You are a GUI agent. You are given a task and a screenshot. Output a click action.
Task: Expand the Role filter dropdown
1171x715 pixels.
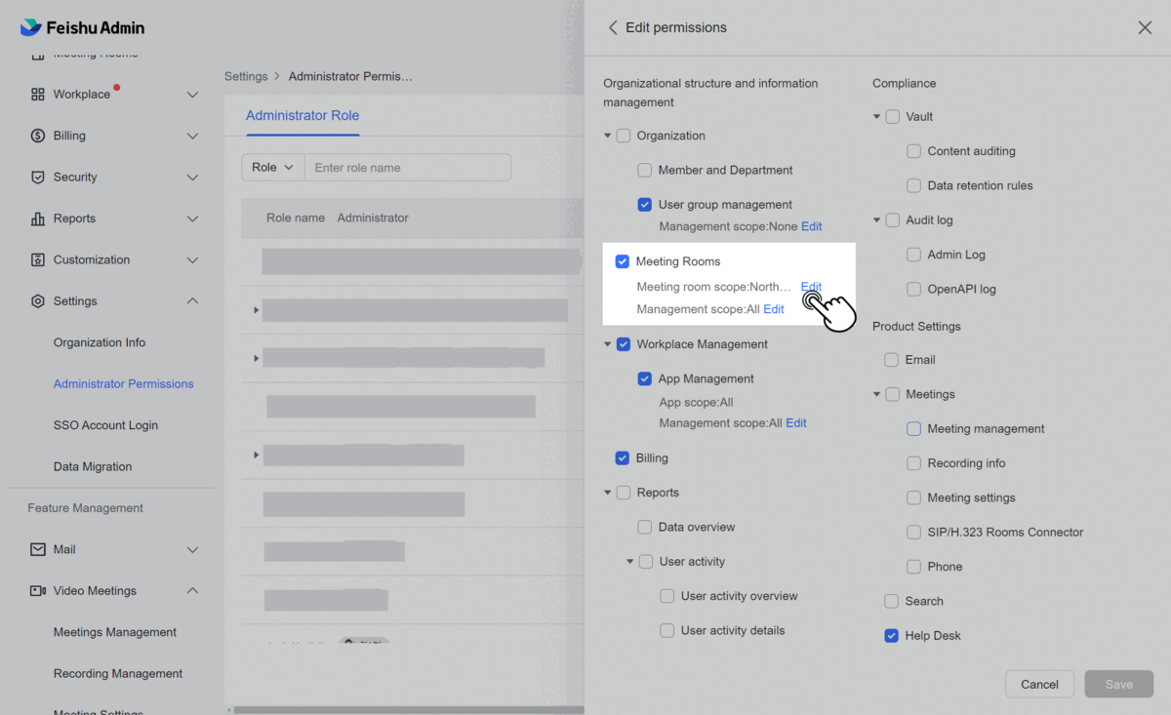coord(272,167)
